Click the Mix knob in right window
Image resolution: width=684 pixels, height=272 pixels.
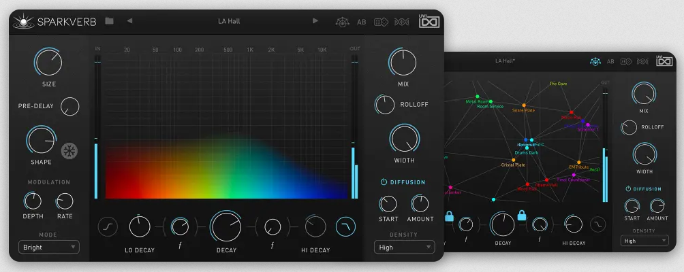tap(644, 94)
